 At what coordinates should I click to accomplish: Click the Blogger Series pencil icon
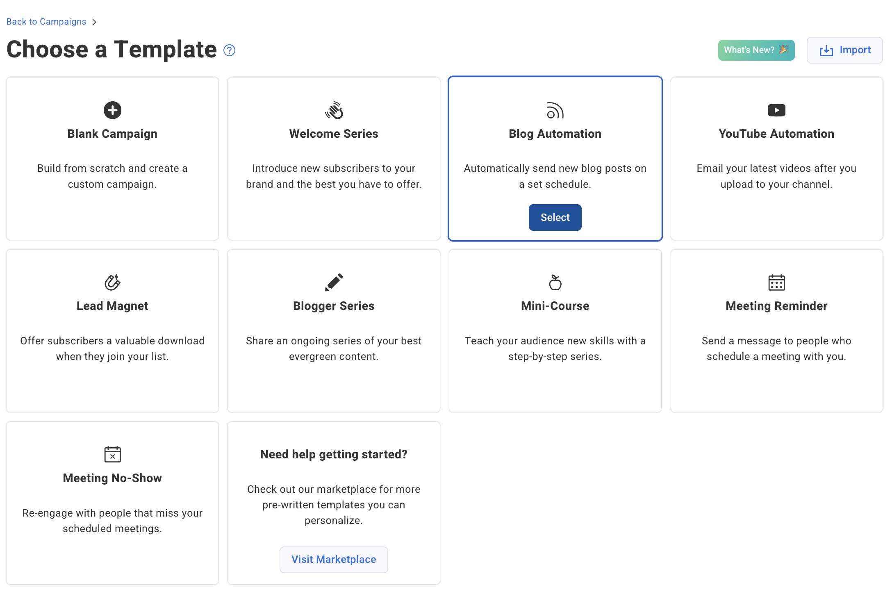click(x=333, y=282)
